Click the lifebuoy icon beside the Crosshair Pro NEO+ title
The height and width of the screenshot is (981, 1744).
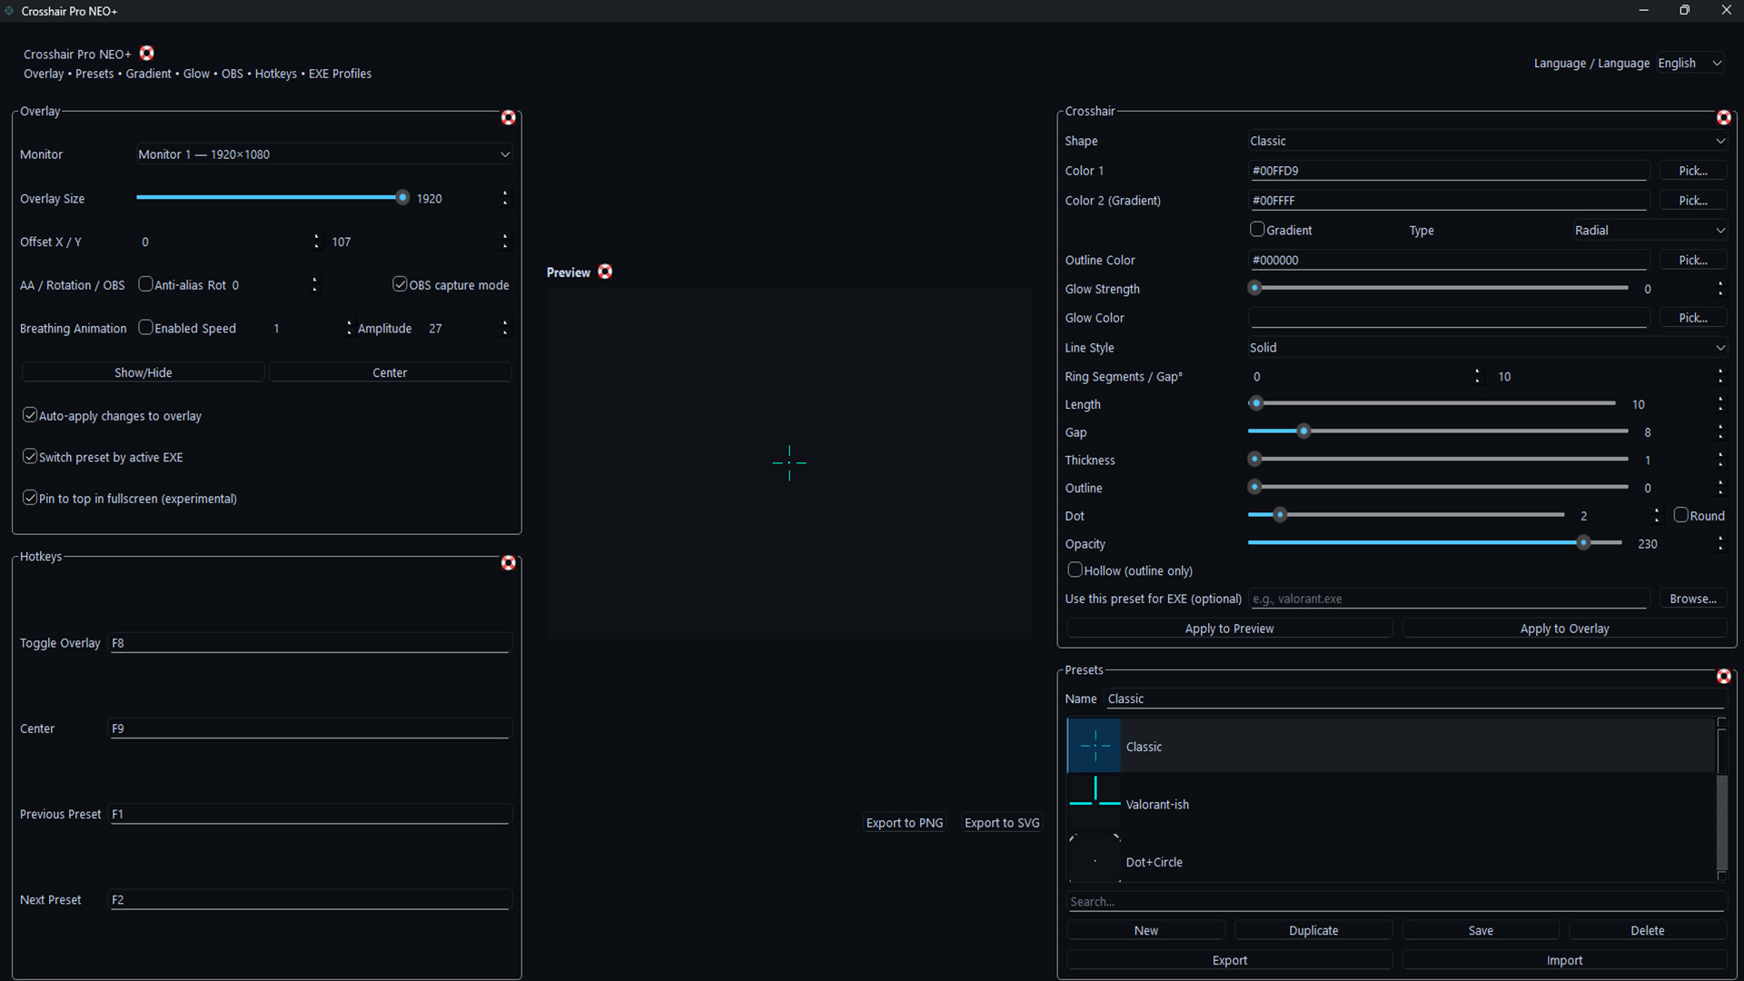coord(146,53)
